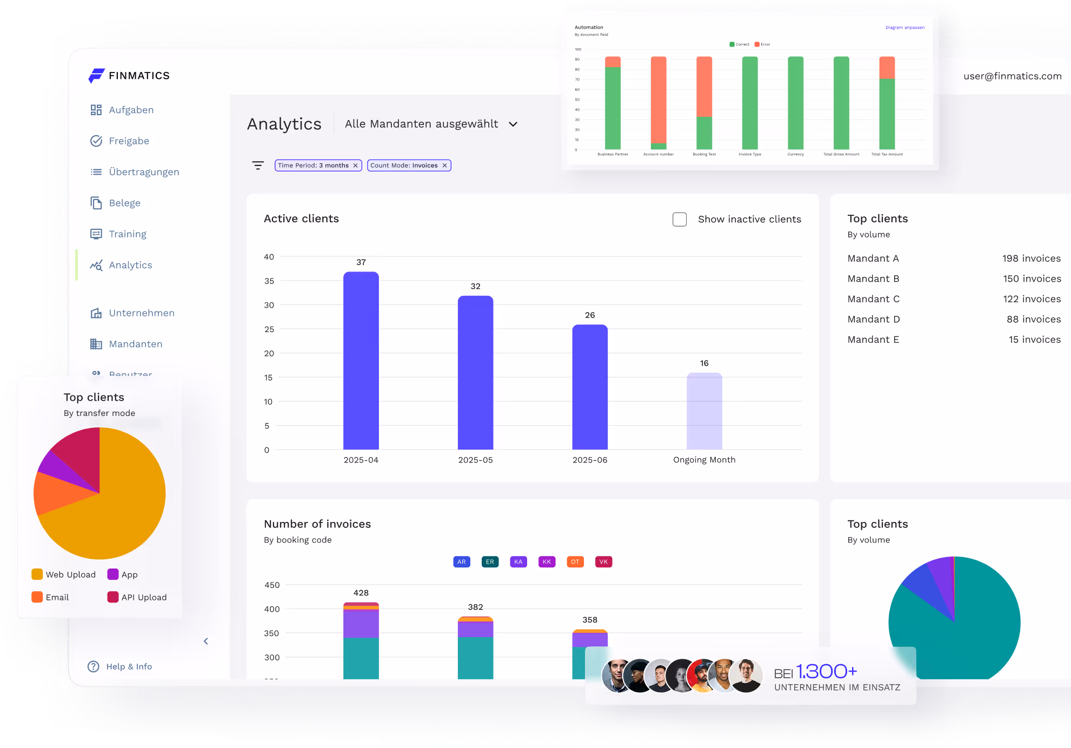Go to Freigabe menu item

click(x=129, y=141)
